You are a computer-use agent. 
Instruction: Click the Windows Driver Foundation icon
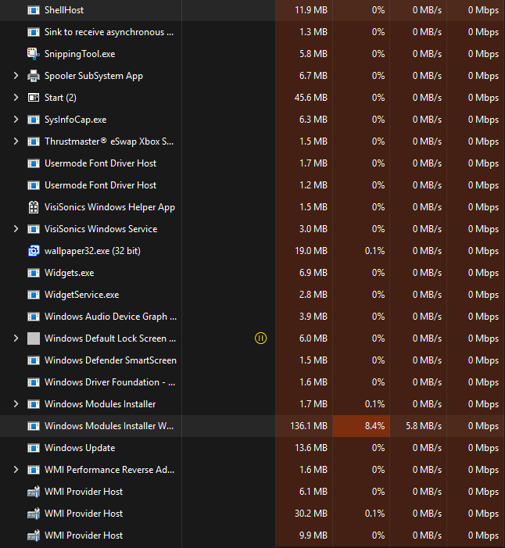pyautogui.click(x=34, y=382)
